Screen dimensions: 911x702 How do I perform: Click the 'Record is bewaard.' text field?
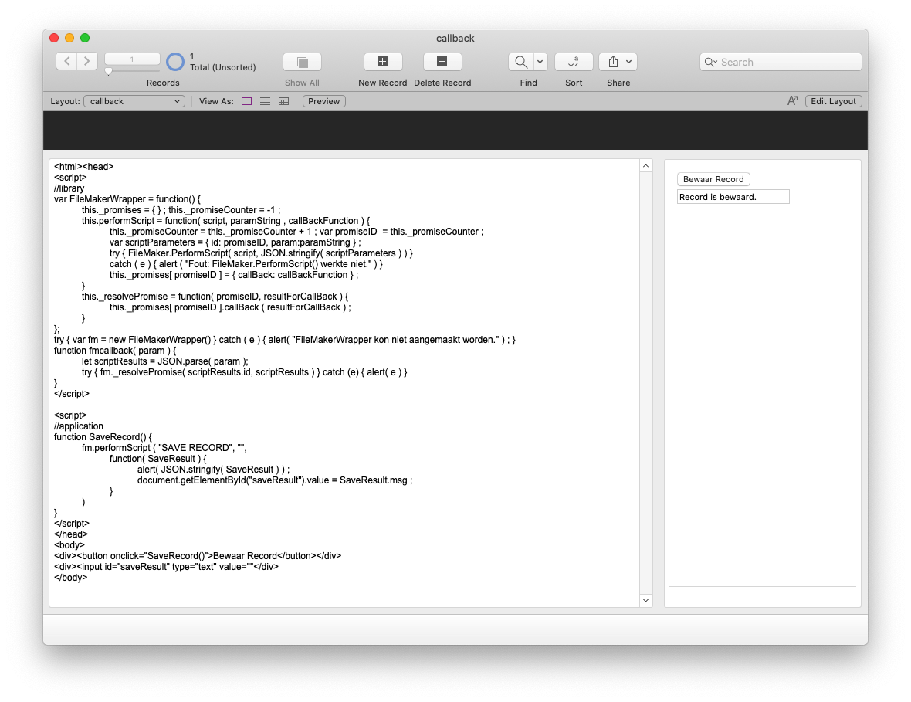tap(733, 197)
